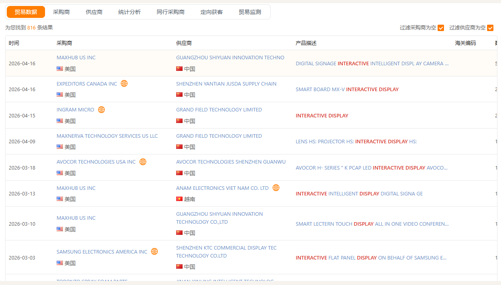Open DIGITAL SIGNAGE INTERACTIVE product description

pyautogui.click(x=372, y=64)
